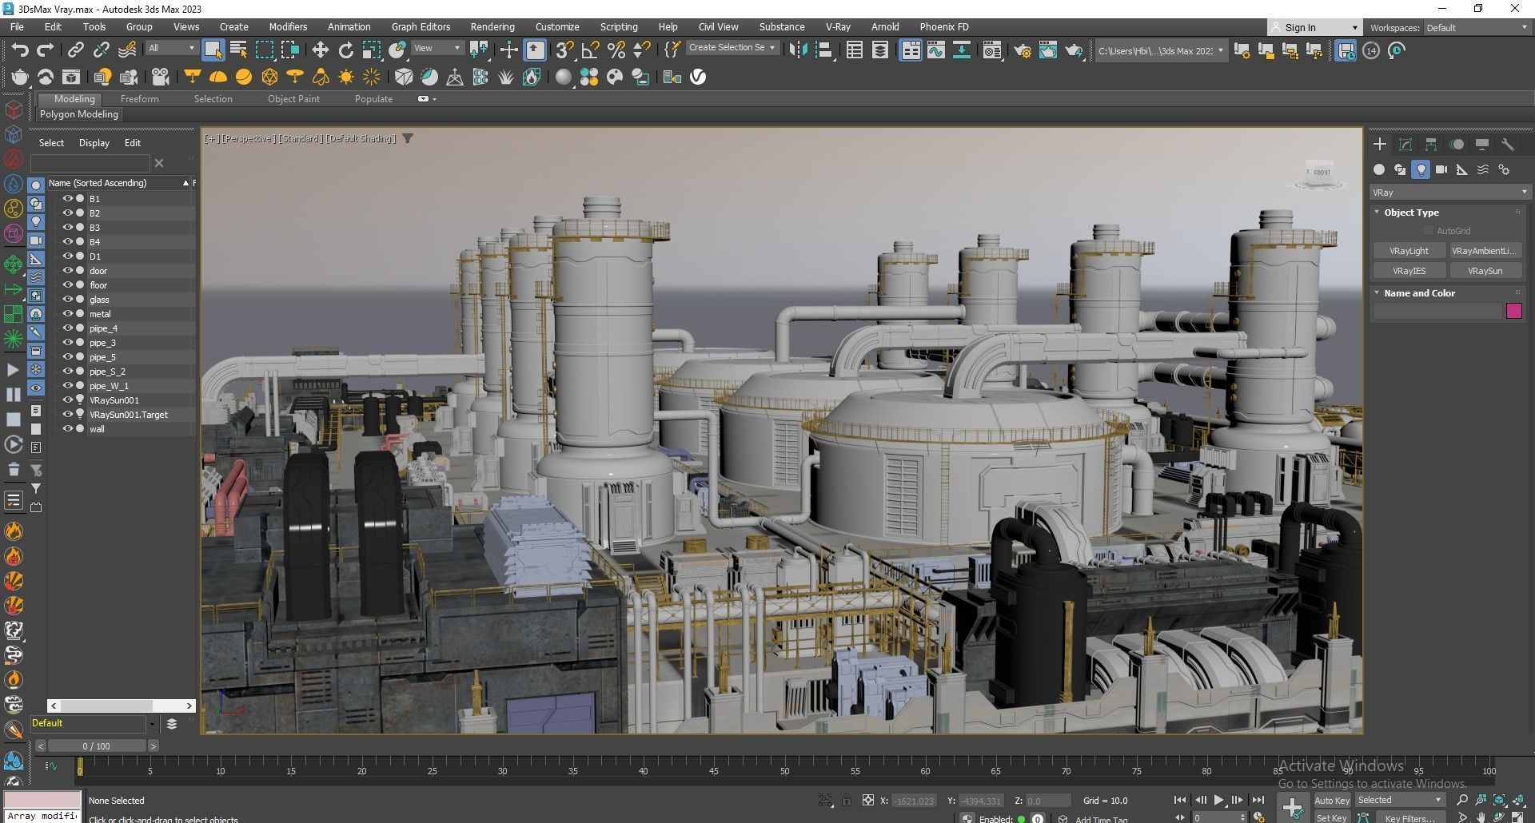Viewport: 1535px width, 823px height.
Task: Toggle the 3D Snaps icon
Action: (564, 50)
